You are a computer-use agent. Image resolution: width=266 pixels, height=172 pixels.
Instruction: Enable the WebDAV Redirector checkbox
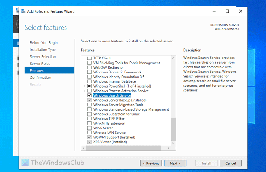(89, 67)
